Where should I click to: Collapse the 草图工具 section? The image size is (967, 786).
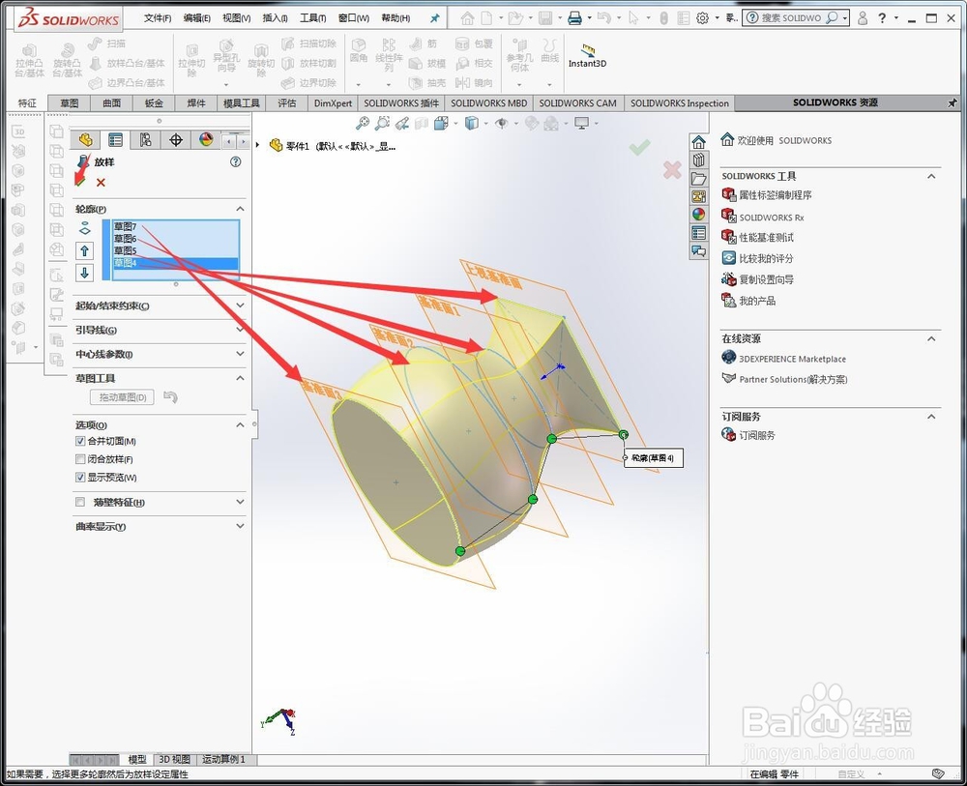point(240,378)
